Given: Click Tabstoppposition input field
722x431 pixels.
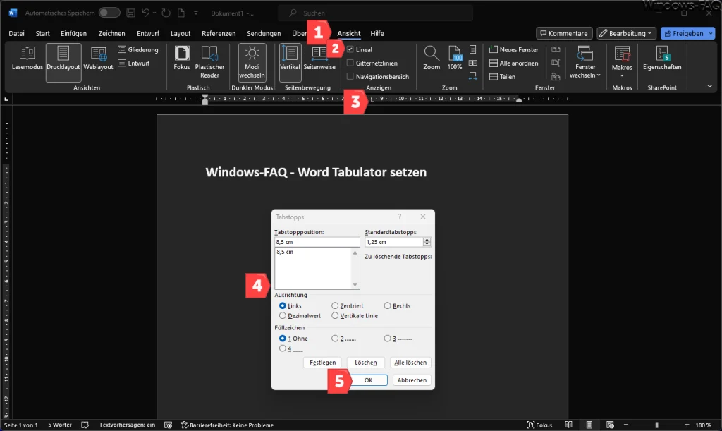Looking at the screenshot, I should tap(317, 242).
